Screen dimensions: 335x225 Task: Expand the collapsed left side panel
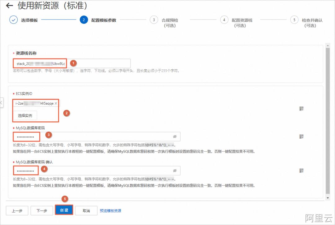pyautogui.click(x=1, y=102)
